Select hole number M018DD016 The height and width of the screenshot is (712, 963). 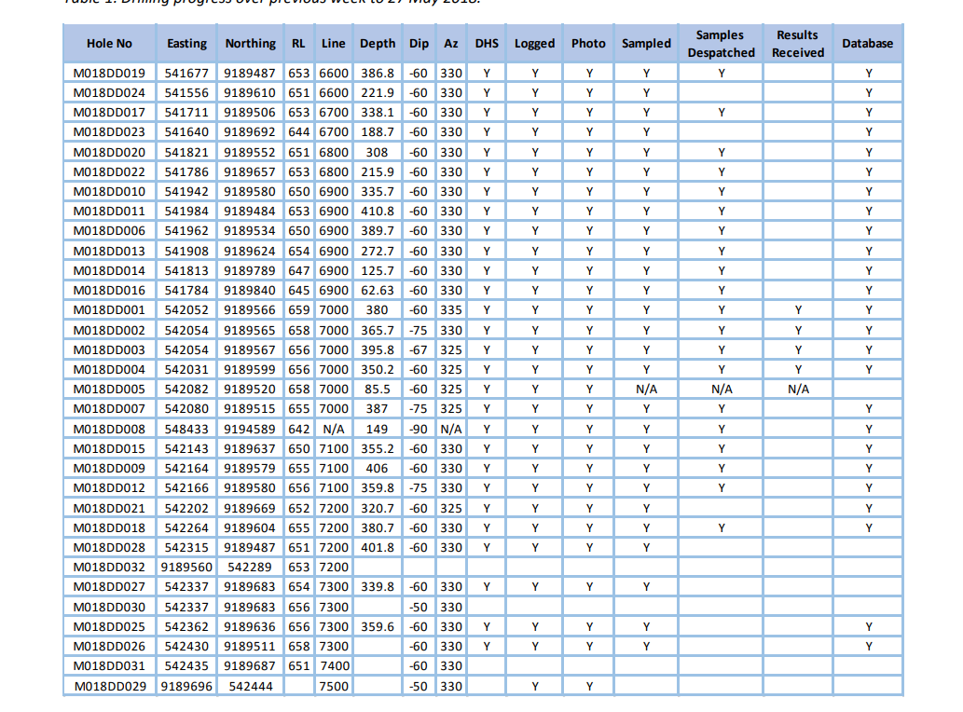(x=109, y=291)
